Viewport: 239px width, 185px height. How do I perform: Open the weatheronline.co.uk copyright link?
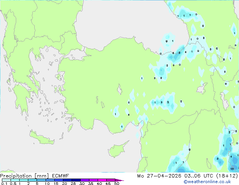click(x=207, y=182)
